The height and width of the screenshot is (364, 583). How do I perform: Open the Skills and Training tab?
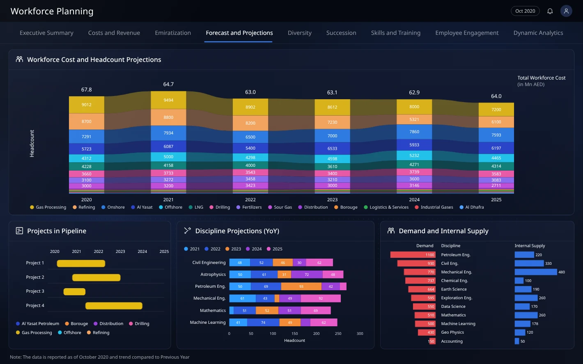click(x=396, y=33)
